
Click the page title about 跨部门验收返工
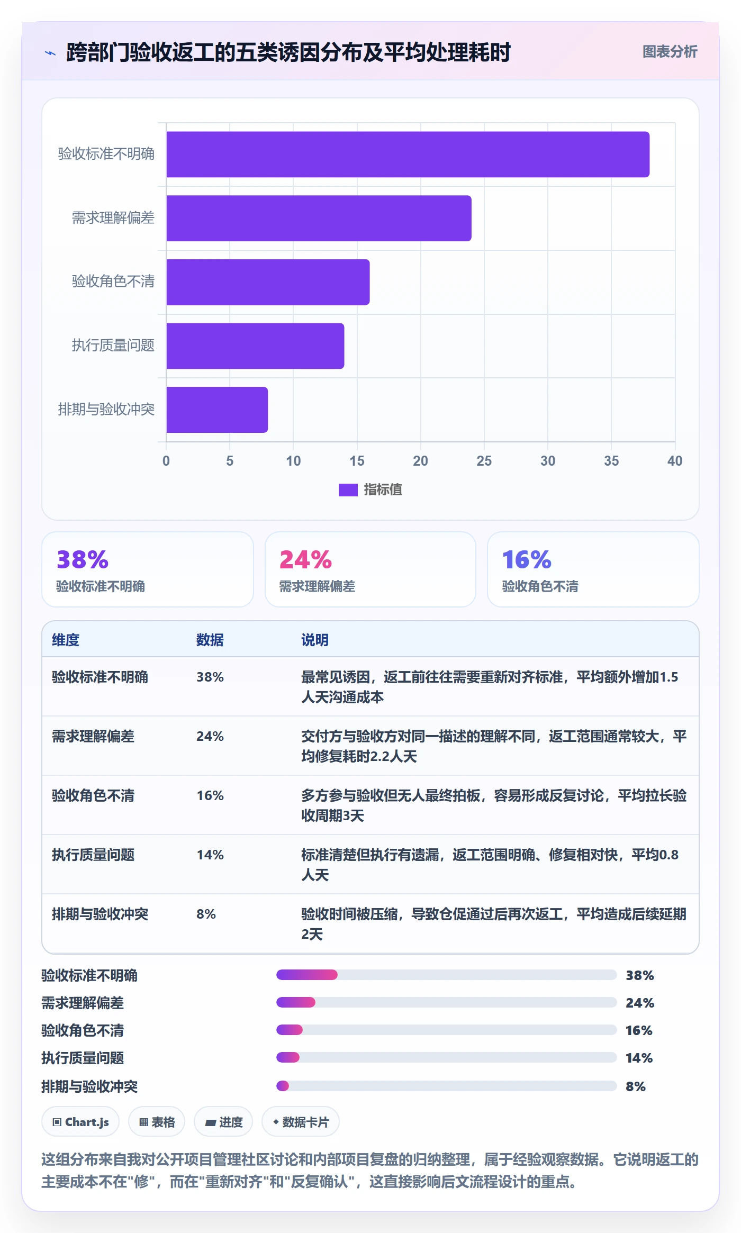pos(288,52)
